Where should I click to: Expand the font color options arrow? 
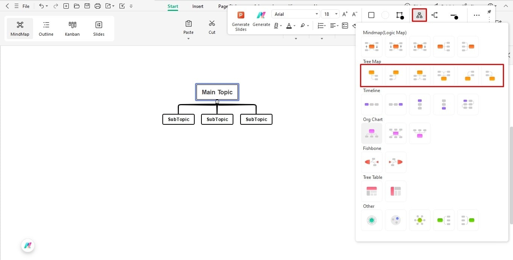(294, 26)
